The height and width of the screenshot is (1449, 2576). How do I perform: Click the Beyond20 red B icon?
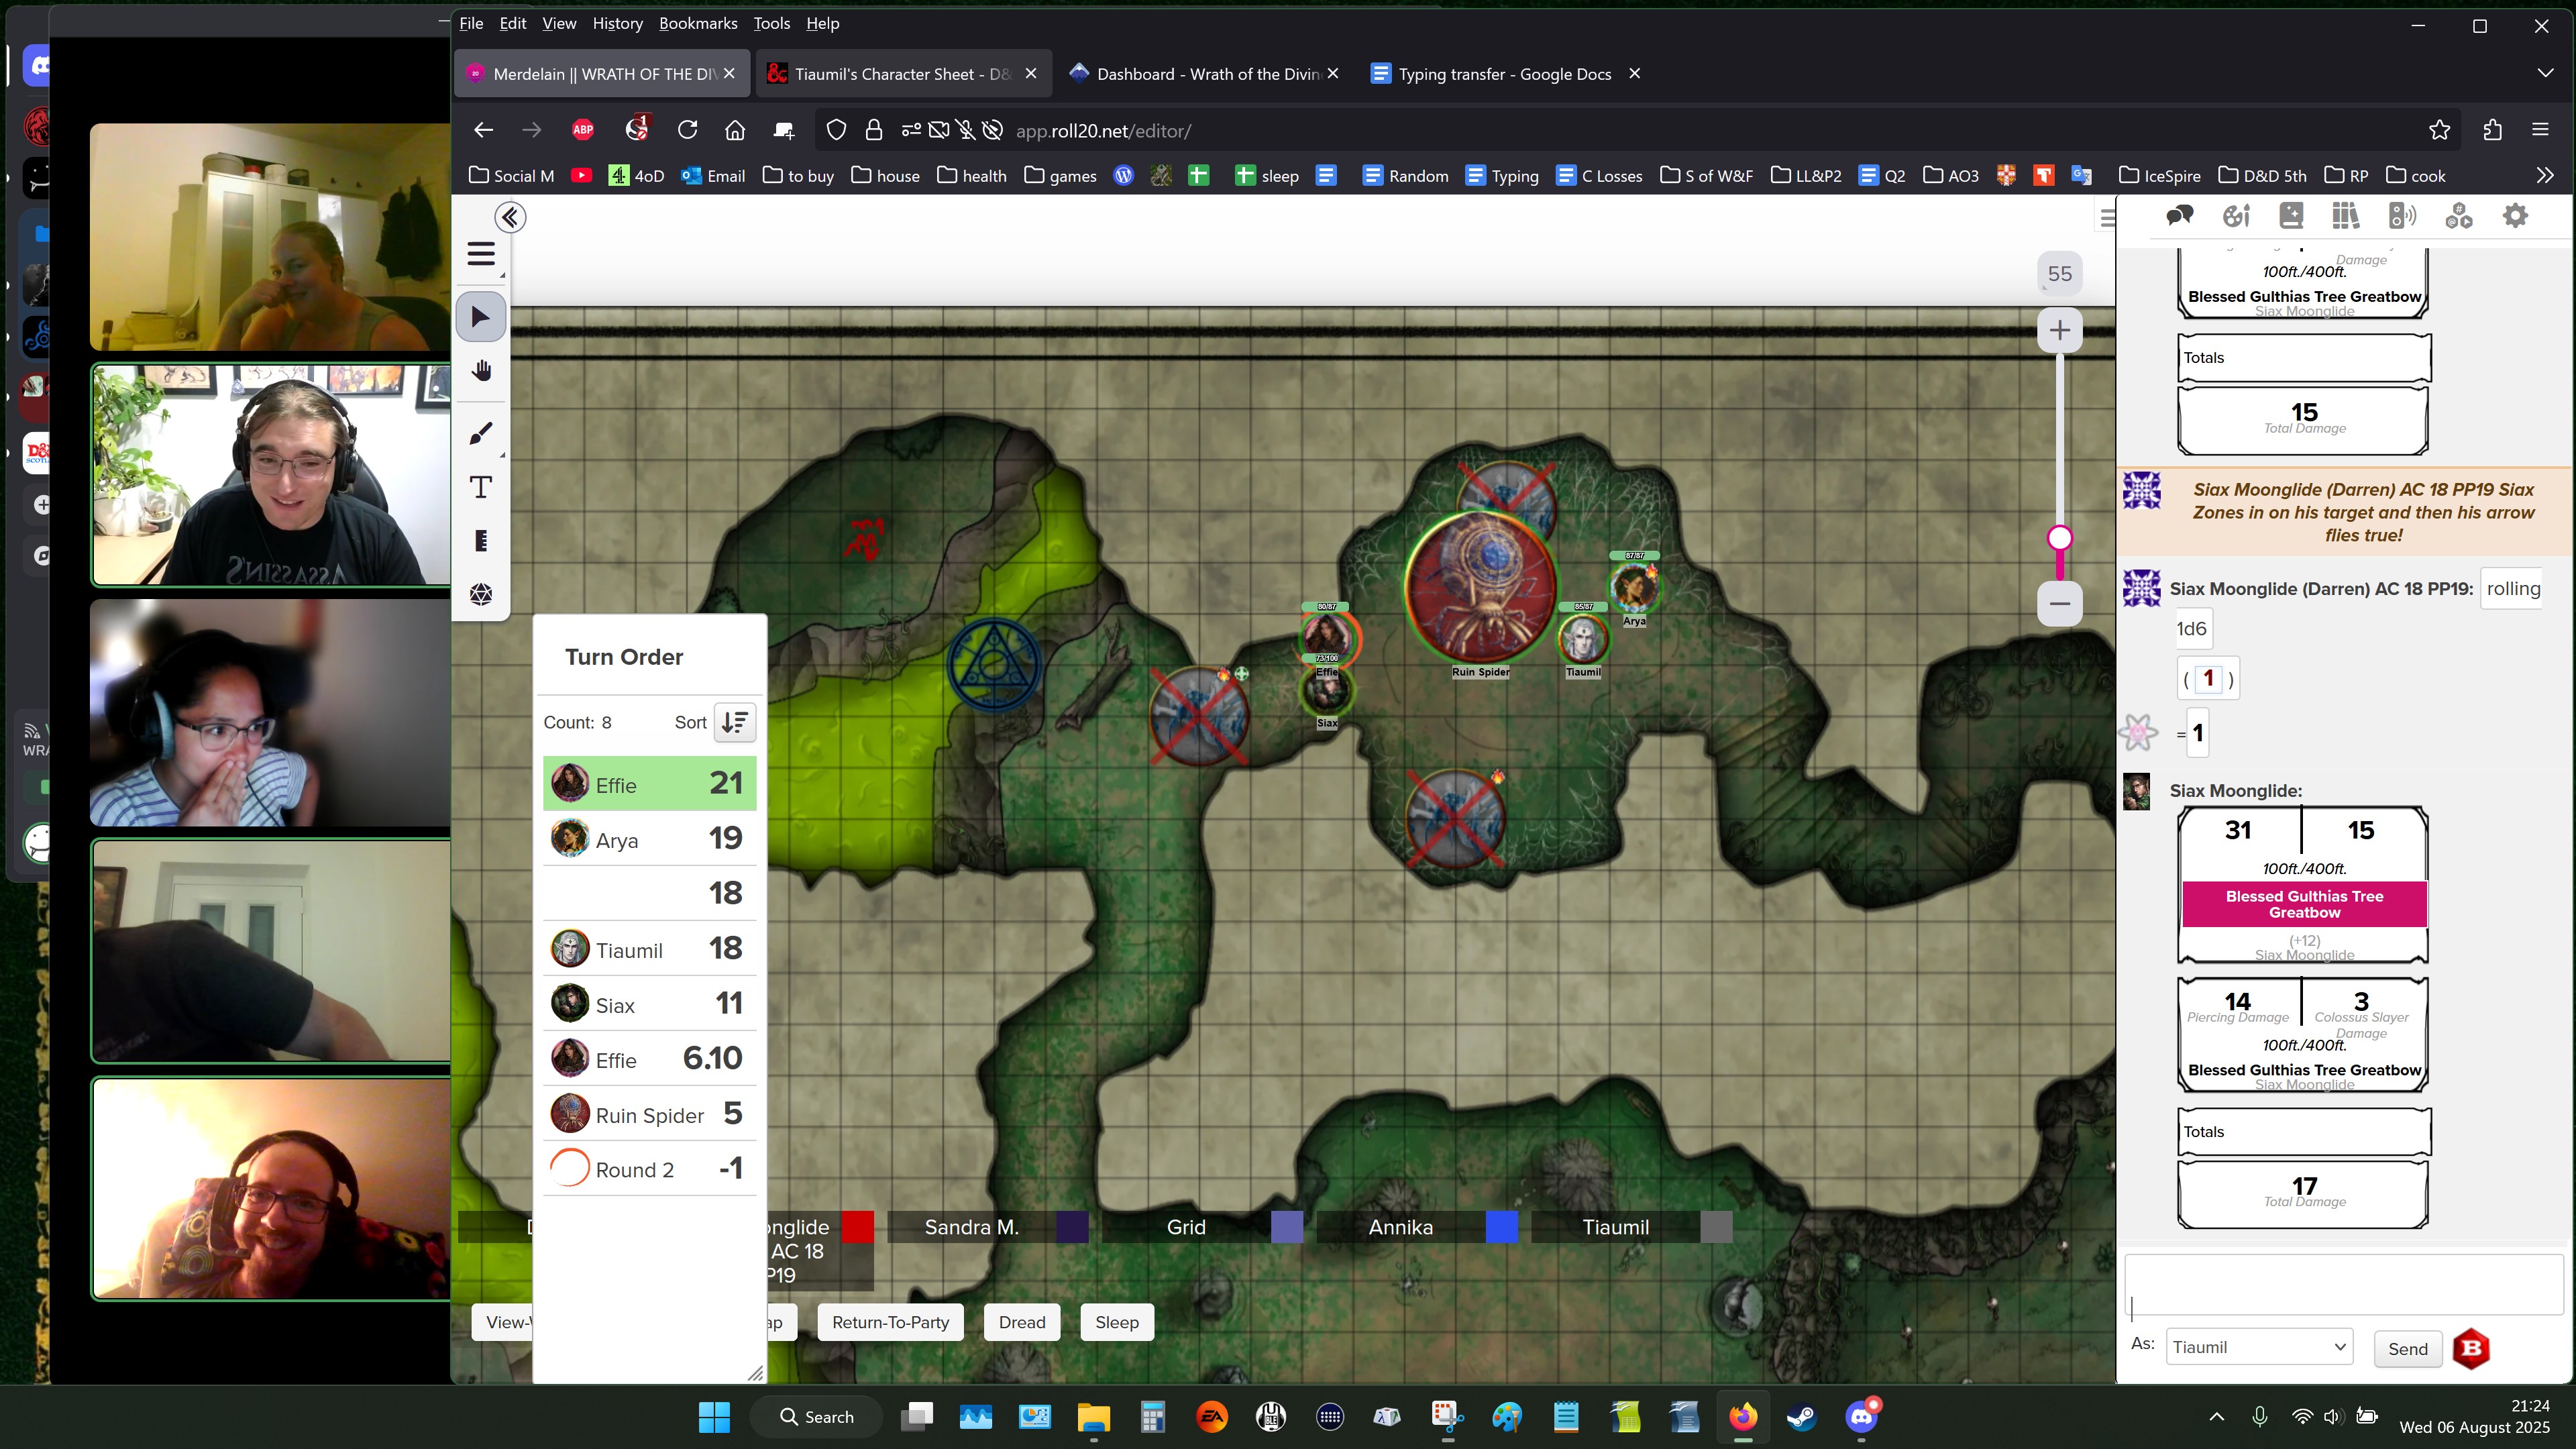click(2471, 1349)
